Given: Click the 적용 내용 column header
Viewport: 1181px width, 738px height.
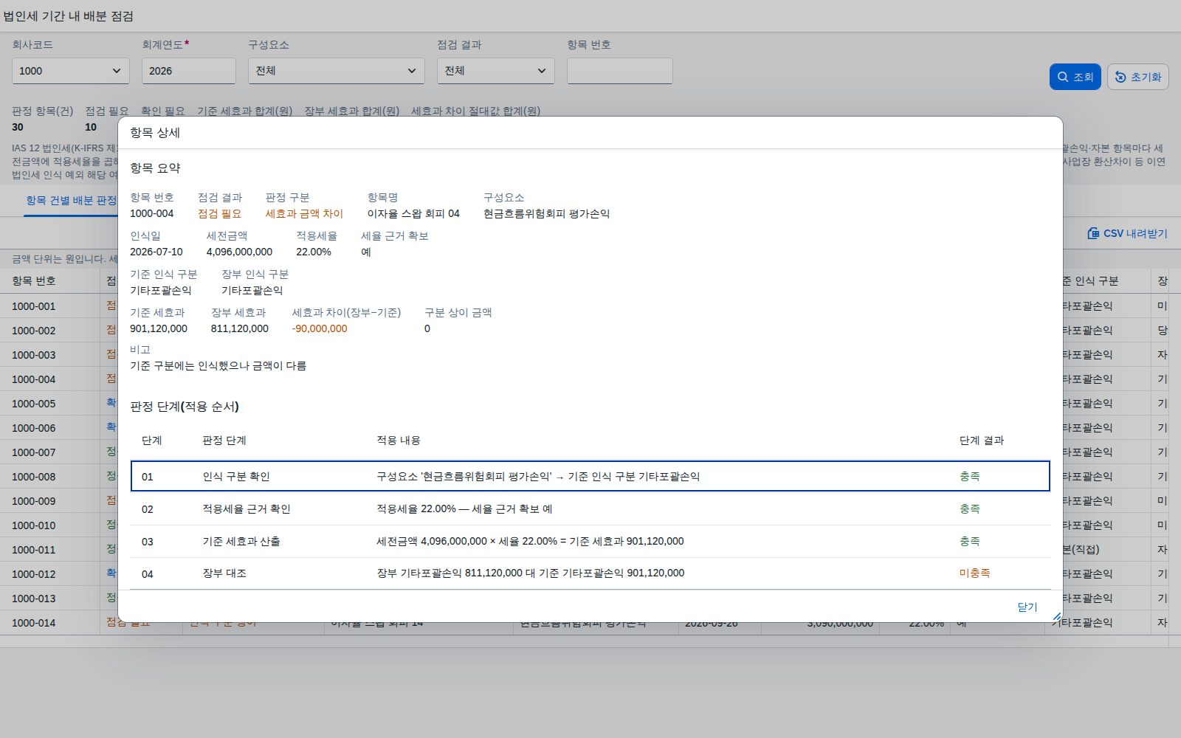Looking at the screenshot, I should (399, 440).
